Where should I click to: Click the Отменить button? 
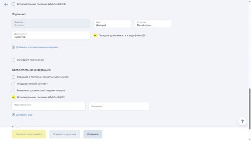pos(93,134)
